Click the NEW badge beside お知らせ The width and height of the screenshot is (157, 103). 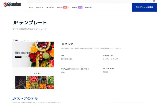tap(80, 7)
